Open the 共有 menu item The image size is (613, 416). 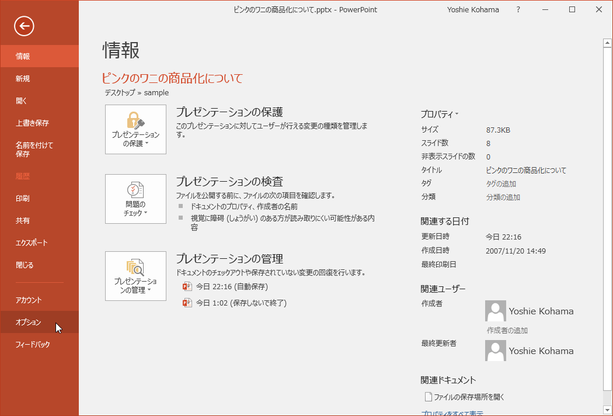[x=40, y=221]
